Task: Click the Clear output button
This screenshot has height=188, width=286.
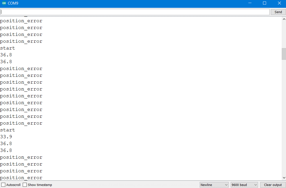Action: [272, 185]
